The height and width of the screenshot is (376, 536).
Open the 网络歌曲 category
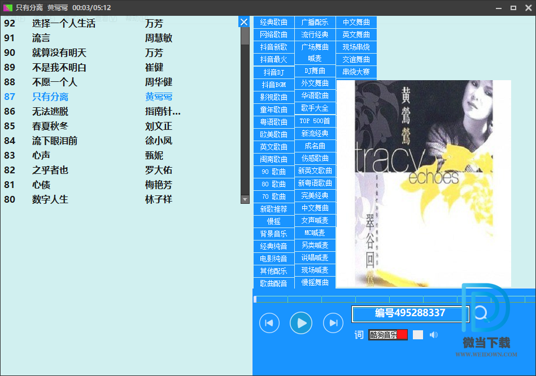click(x=274, y=34)
